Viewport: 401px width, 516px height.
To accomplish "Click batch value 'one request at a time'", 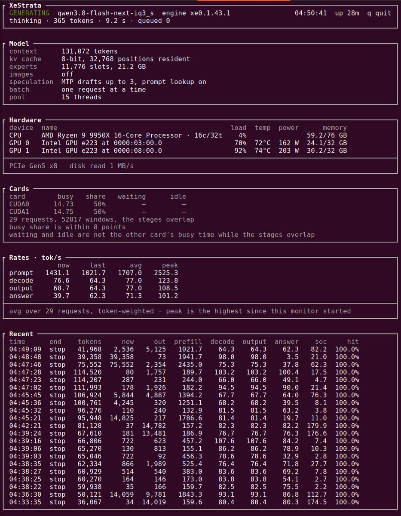I will [x=104, y=89].
